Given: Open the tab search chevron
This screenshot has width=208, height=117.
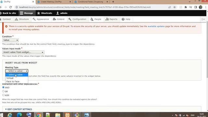Looking at the screenshot, I should click(x=189, y=2).
